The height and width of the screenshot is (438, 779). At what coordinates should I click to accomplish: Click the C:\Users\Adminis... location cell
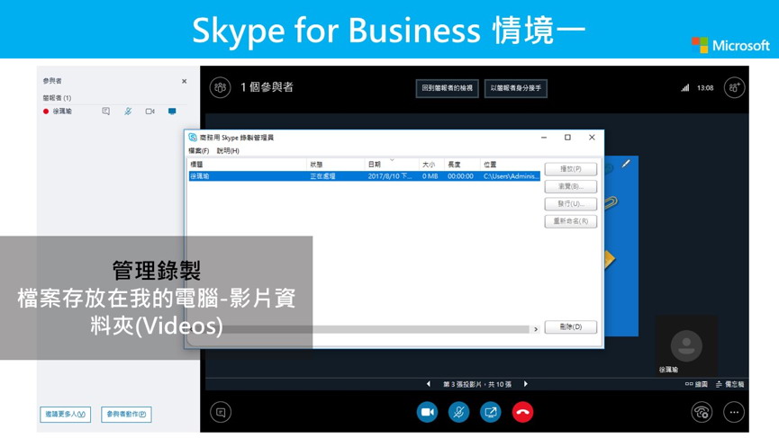511,176
